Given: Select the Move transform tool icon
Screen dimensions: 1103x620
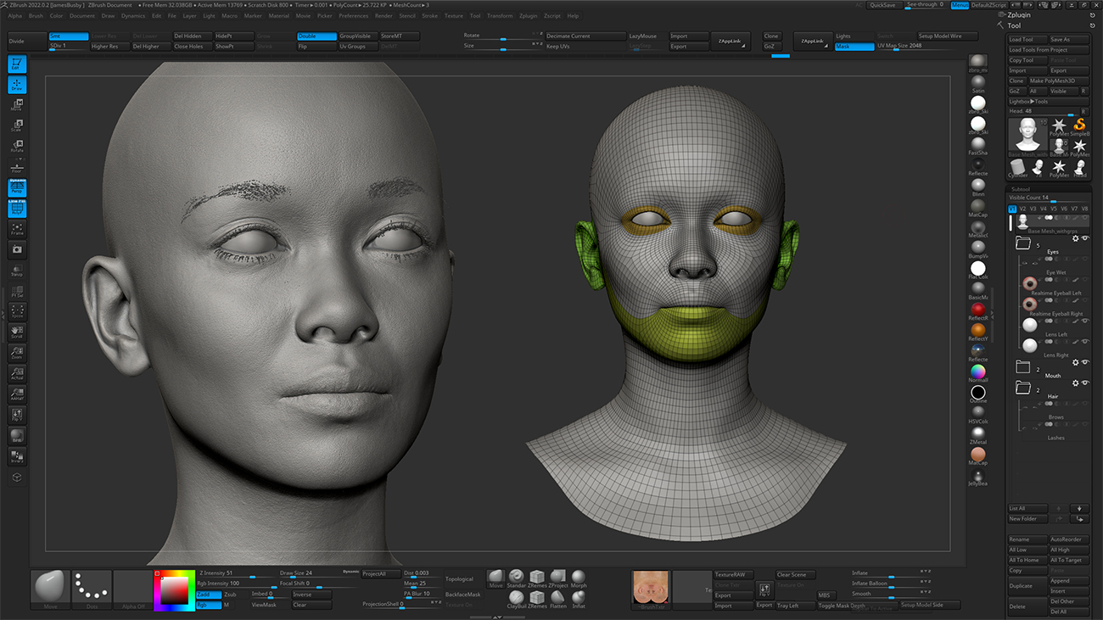Looking at the screenshot, I should pyautogui.click(x=17, y=105).
